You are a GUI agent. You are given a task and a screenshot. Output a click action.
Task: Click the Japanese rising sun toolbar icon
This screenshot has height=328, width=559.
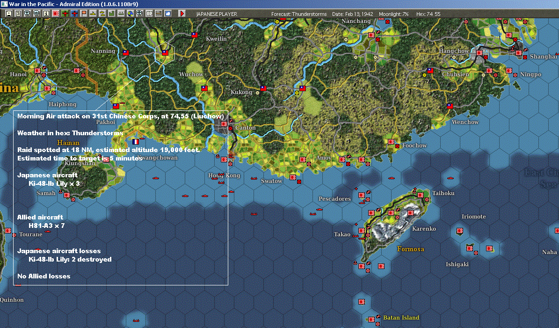tap(56, 14)
